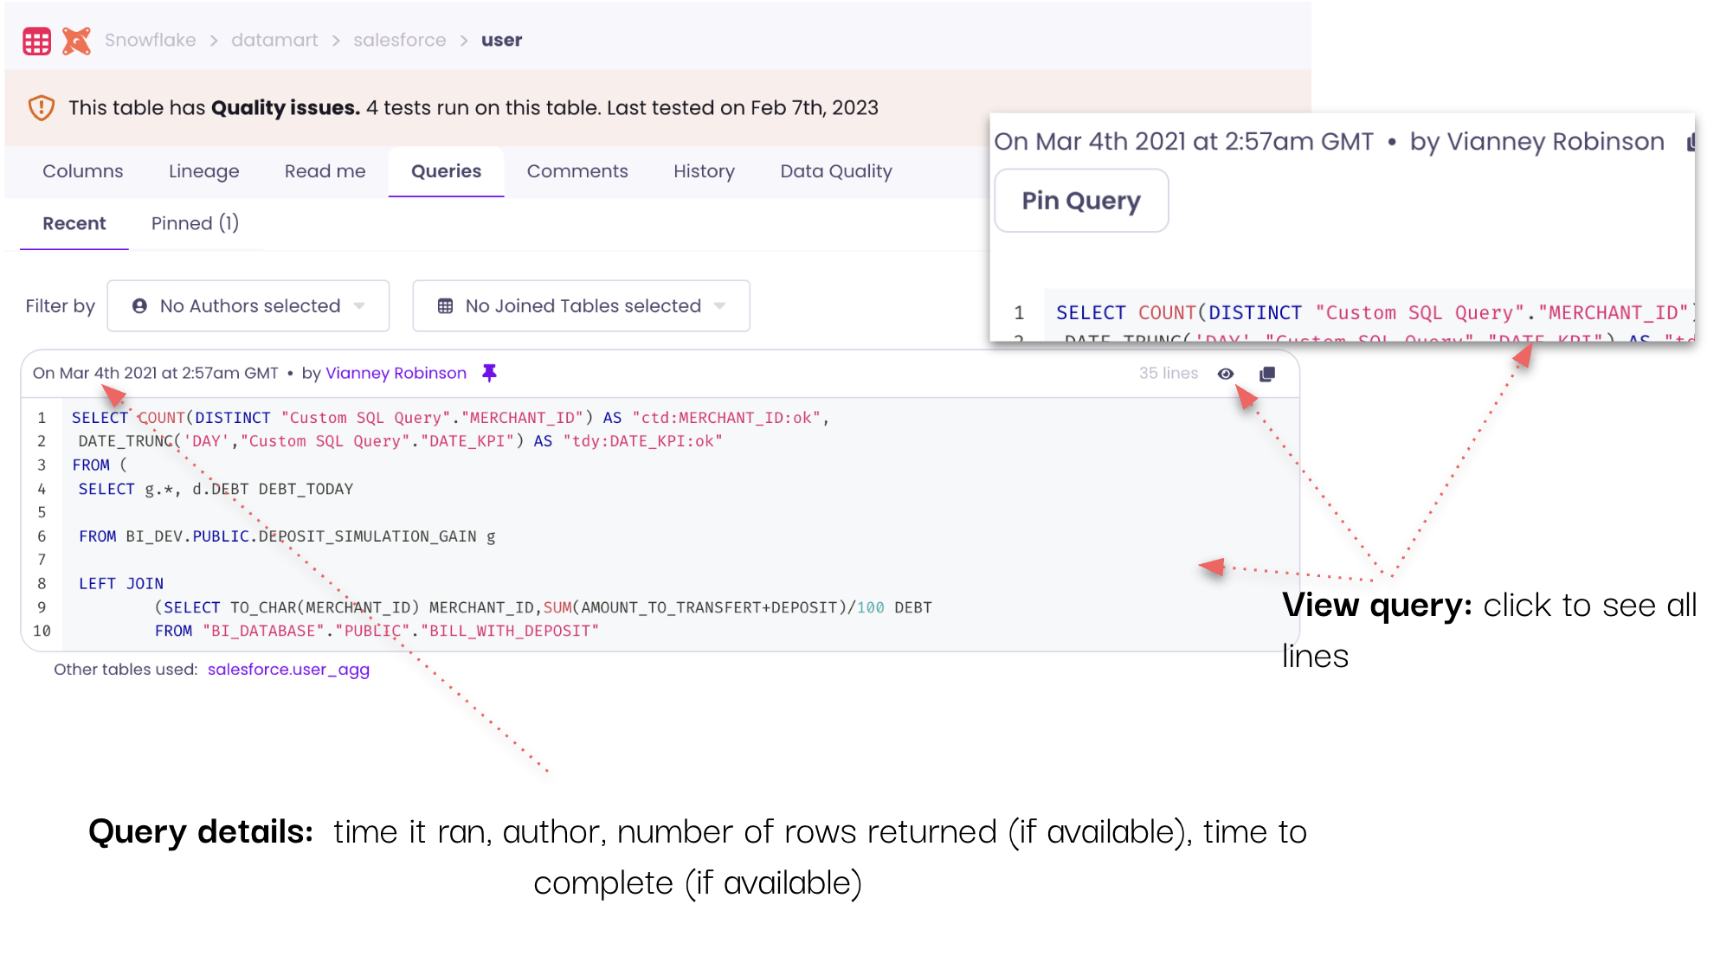Open the salesforce.user_agg table link
Screen dimensions: 1733x962
pos(288,670)
